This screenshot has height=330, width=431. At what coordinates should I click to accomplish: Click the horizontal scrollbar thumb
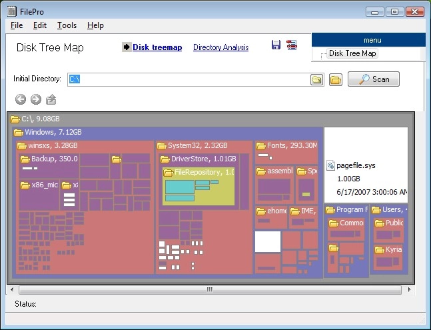click(x=210, y=289)
